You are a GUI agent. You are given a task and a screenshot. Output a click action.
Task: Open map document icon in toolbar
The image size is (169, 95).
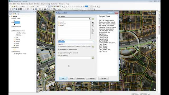coord(12,6)
